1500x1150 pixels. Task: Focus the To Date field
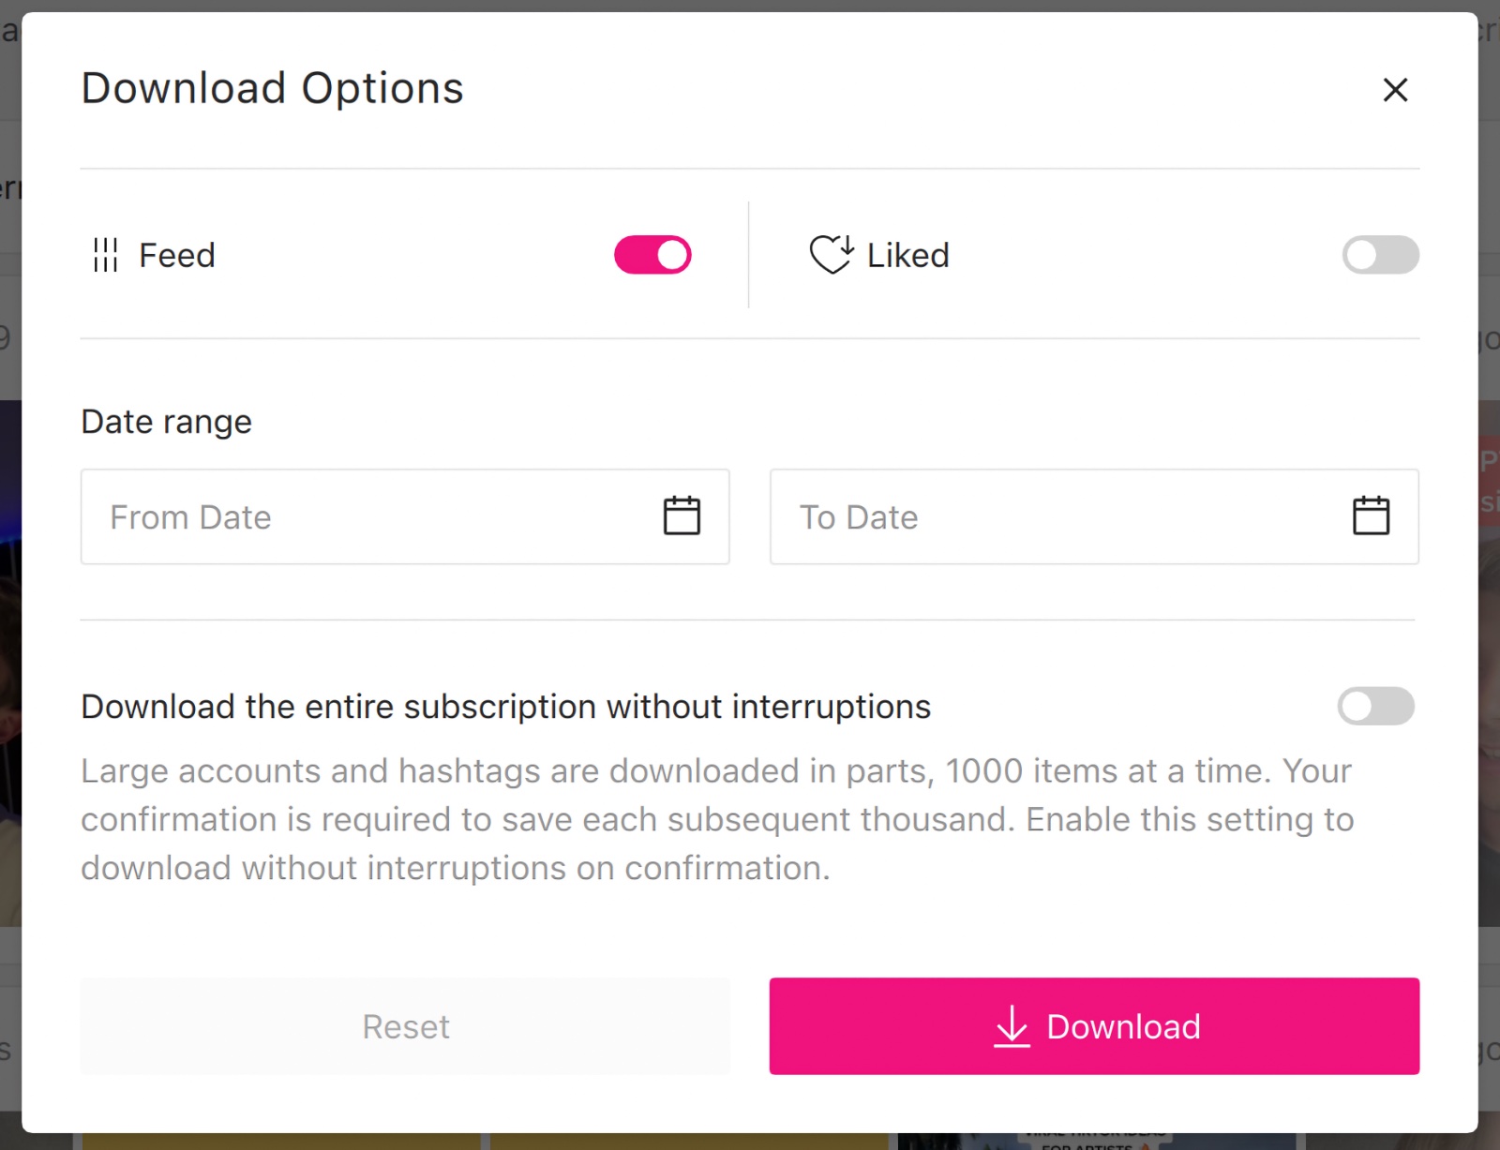tap(1094, 517)
